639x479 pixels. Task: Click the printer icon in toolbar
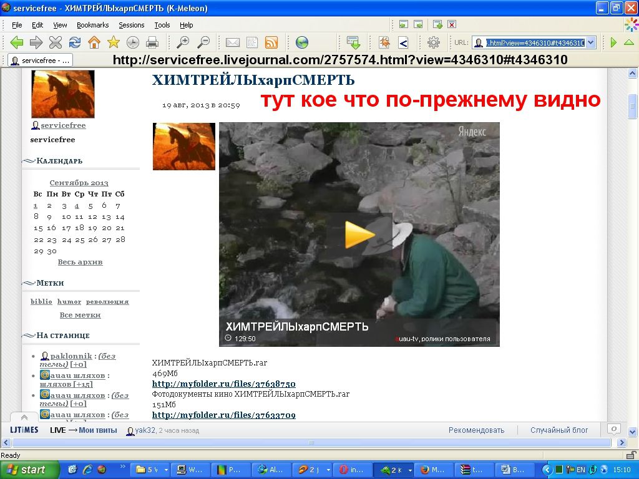(152, 42)
